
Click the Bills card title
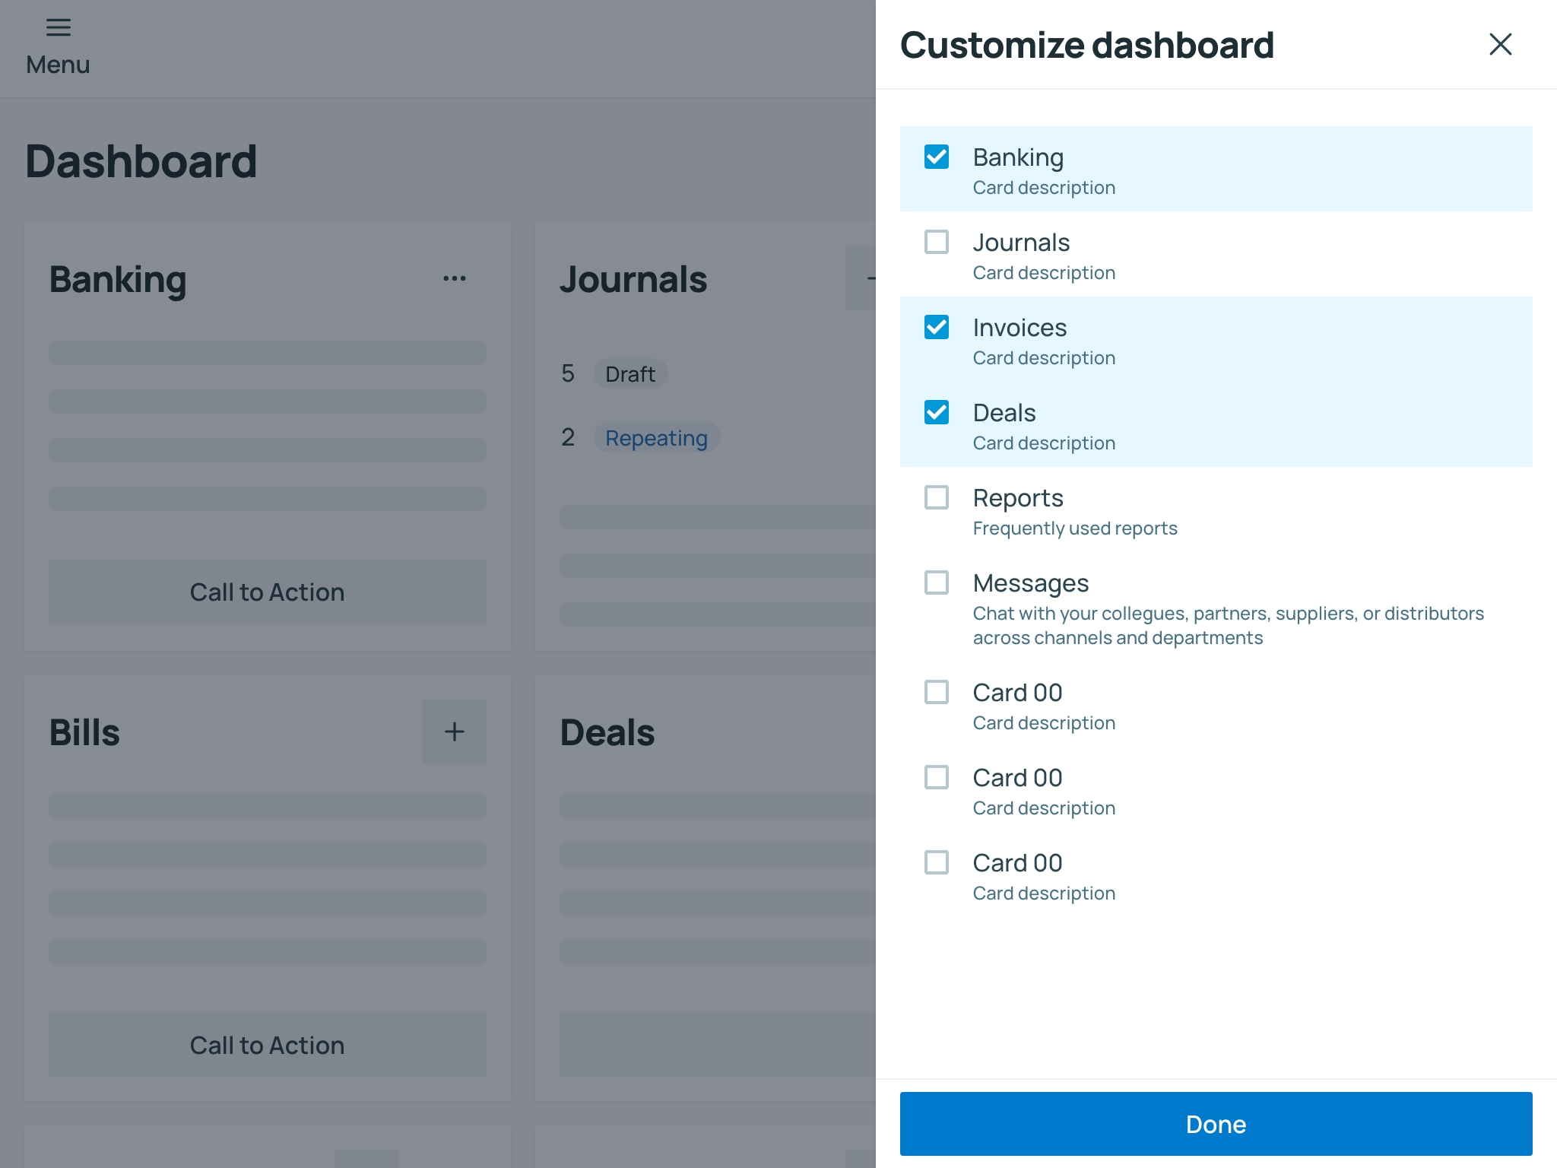84,732
